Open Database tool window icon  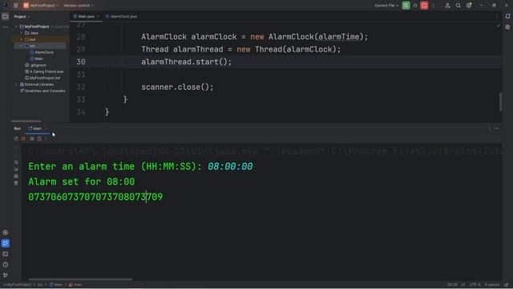pyautogui.click(x=507, y=27)
